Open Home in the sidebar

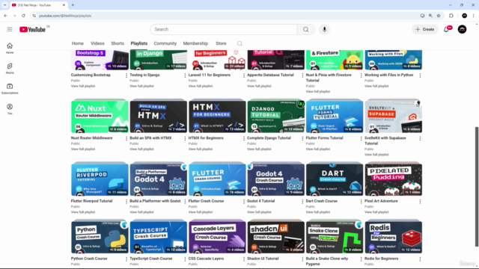click(x=10, y=48)
